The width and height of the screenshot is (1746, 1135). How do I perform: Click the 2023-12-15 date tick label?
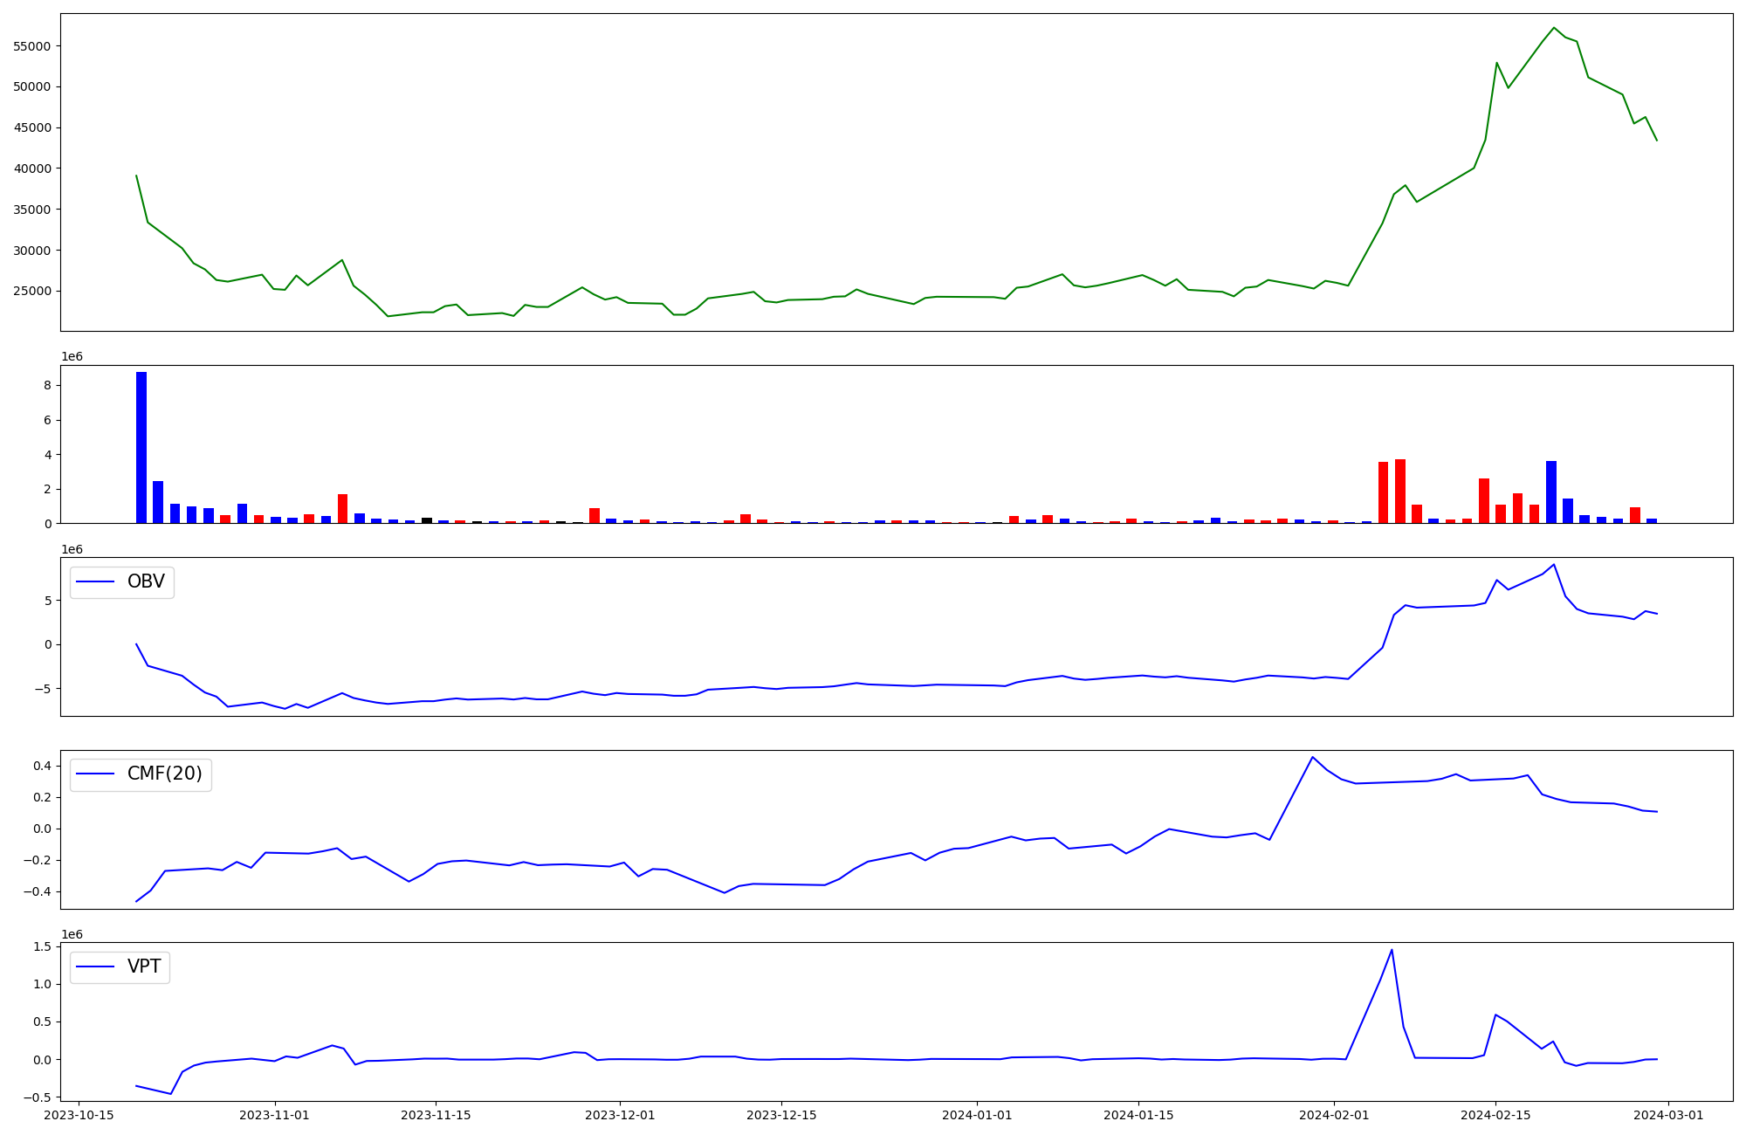[x=781, y=1115]
